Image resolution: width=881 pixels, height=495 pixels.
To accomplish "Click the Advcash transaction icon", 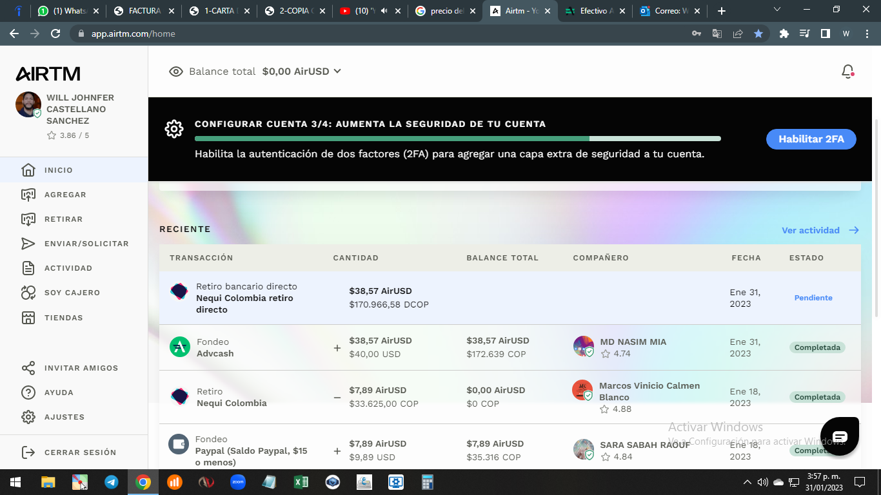I will tap(180, 347).
